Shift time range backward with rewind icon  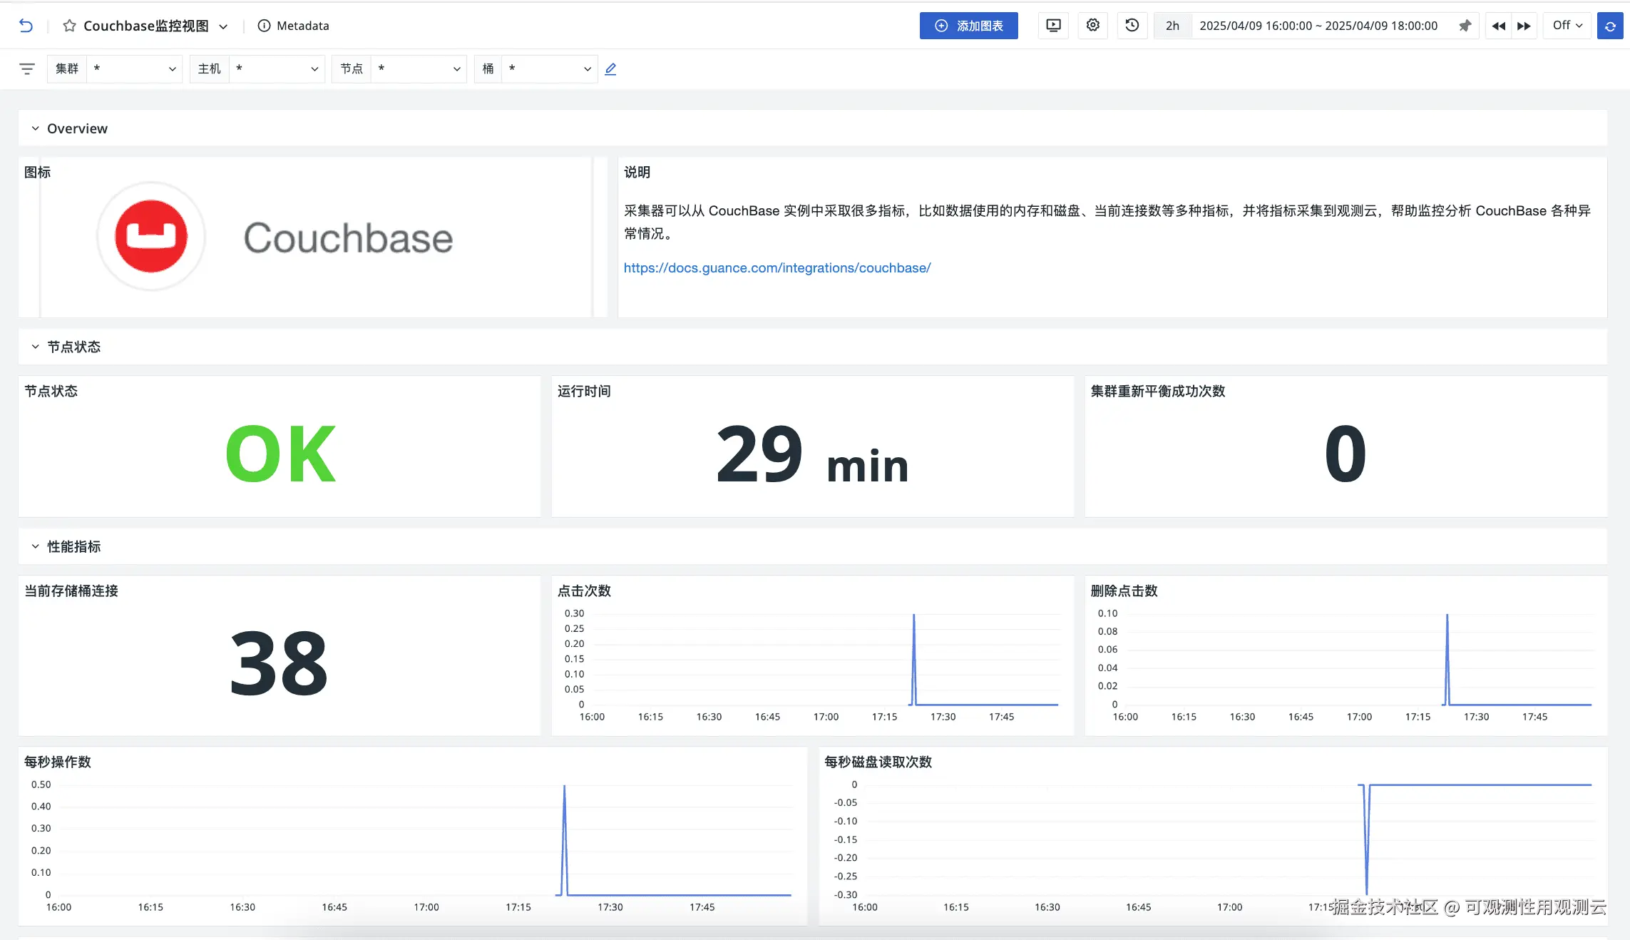click(1498, 26)
